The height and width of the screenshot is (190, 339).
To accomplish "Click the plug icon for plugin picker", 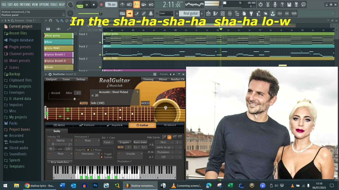I will pos(251,13).
